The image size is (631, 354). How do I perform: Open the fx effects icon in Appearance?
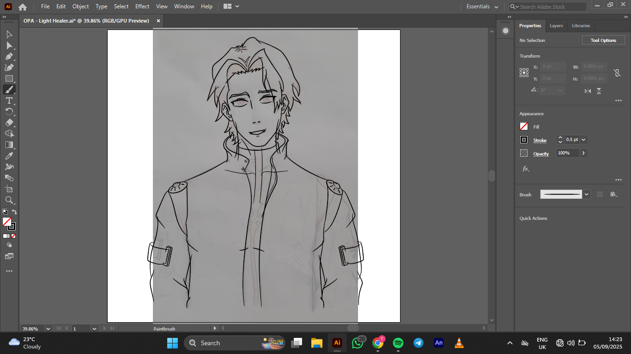526,169
